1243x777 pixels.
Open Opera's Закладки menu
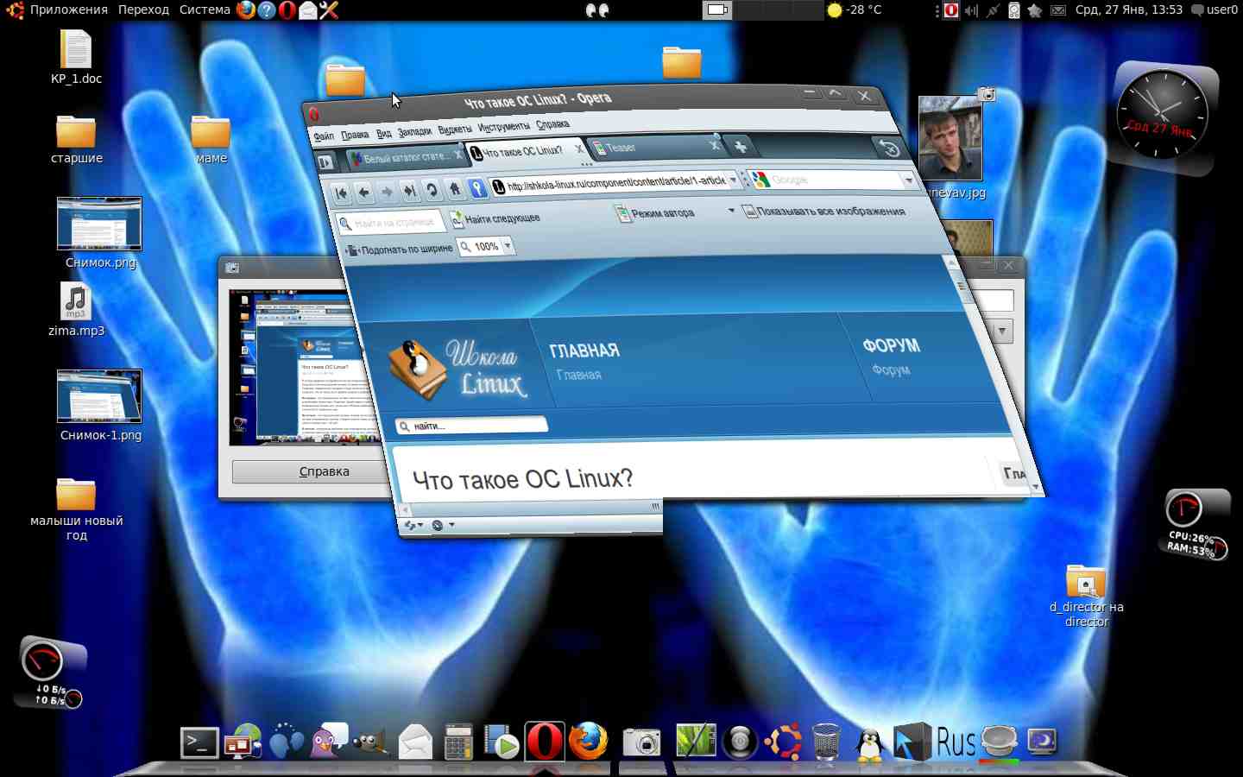click(x=415, y=131)
